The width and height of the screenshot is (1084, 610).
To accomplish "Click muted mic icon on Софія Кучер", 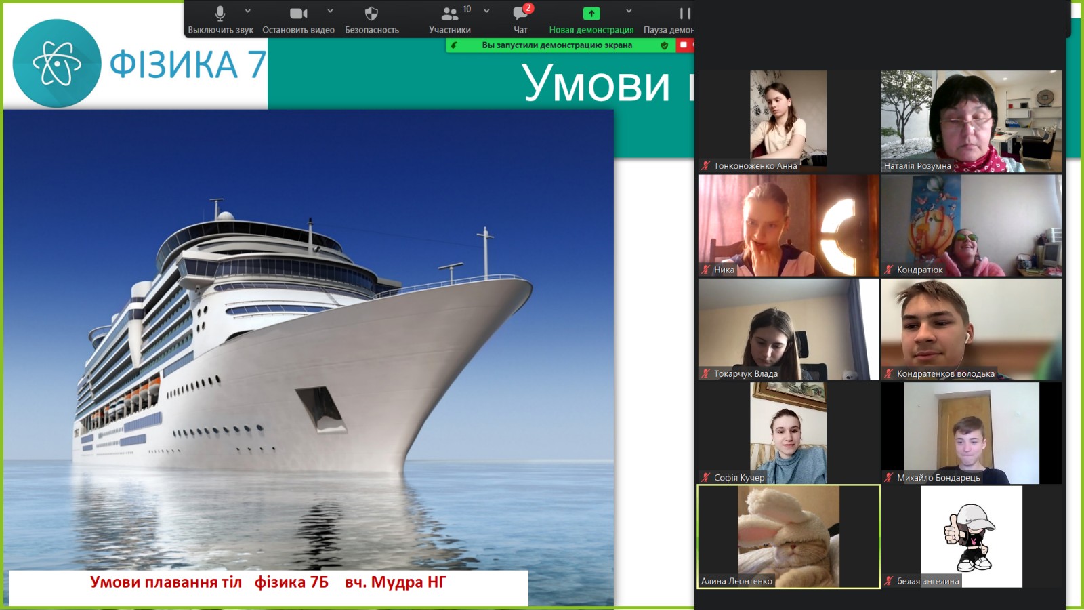I will (706, 477).
